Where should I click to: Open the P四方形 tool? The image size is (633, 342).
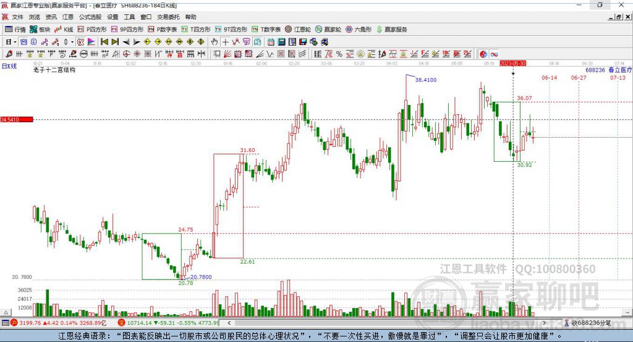point(92,30)
